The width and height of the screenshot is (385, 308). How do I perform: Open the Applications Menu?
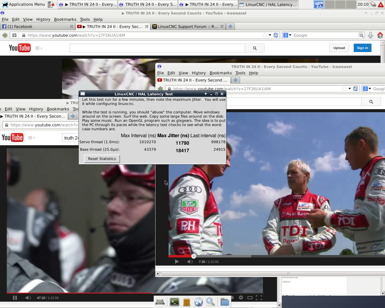click(x=23, y=4)
